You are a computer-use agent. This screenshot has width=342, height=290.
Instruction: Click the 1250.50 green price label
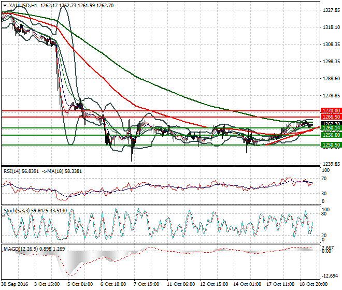click(x=331, y=145)
